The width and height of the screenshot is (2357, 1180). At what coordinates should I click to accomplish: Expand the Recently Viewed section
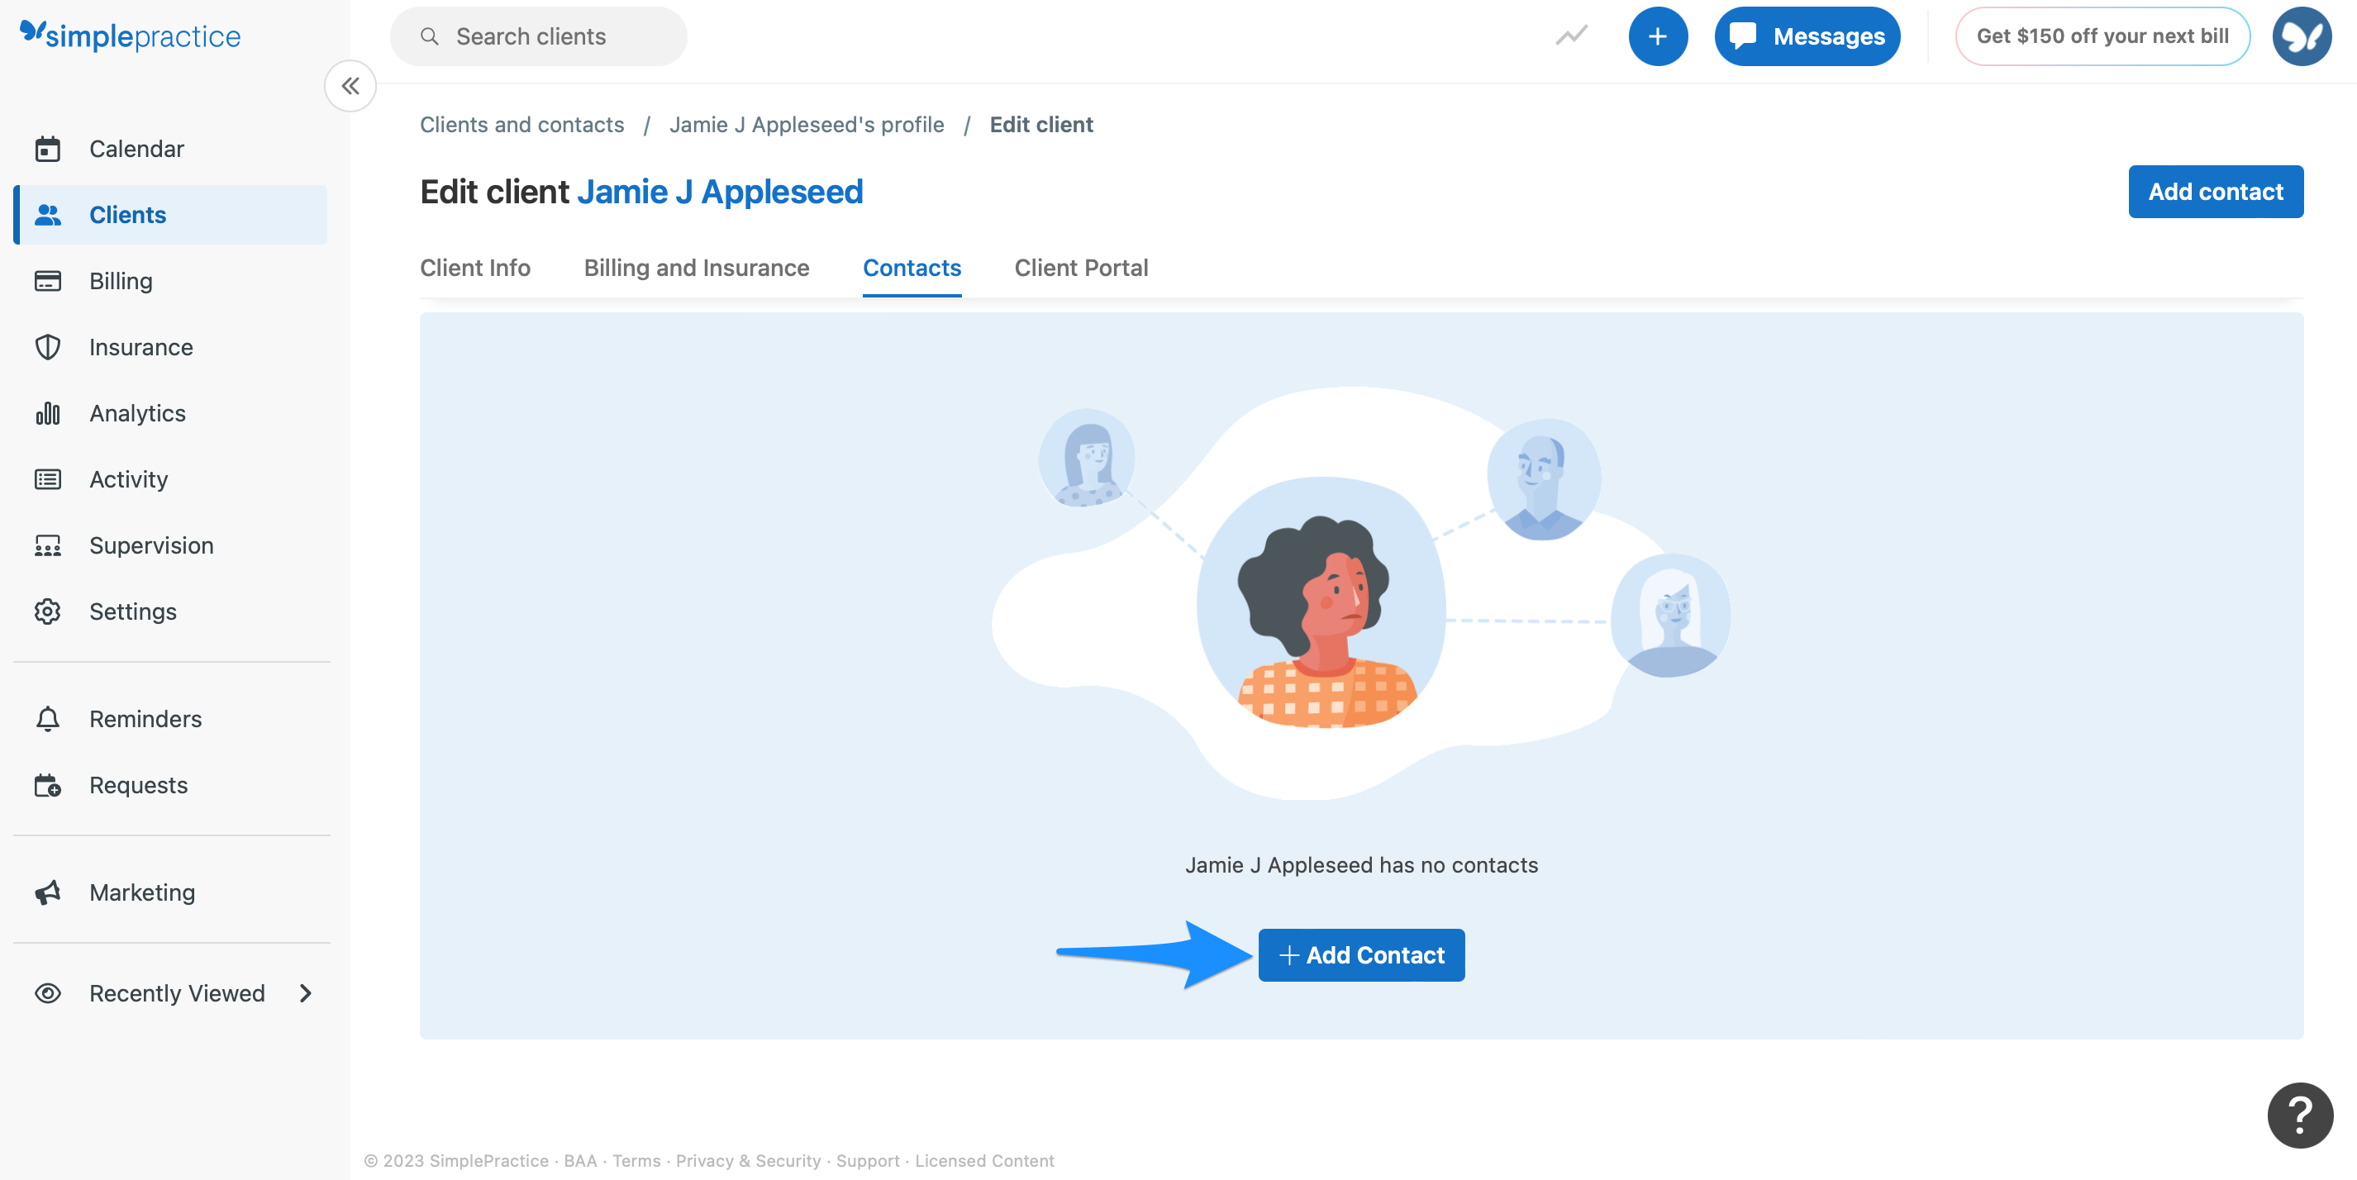click(306, 992)
